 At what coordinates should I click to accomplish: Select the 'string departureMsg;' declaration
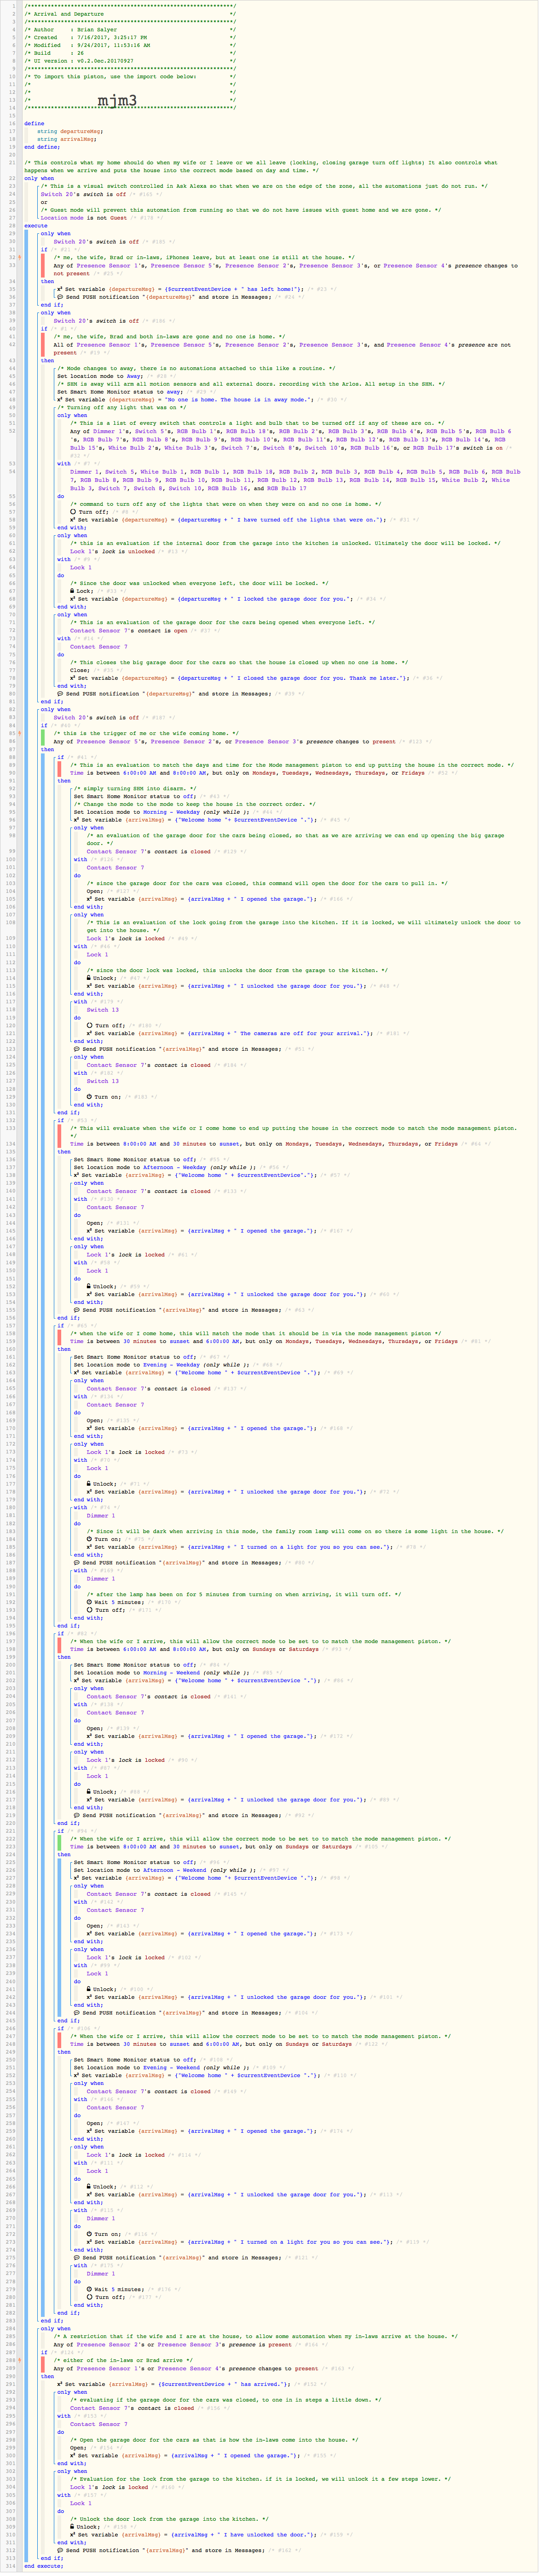tap(70, 131)
